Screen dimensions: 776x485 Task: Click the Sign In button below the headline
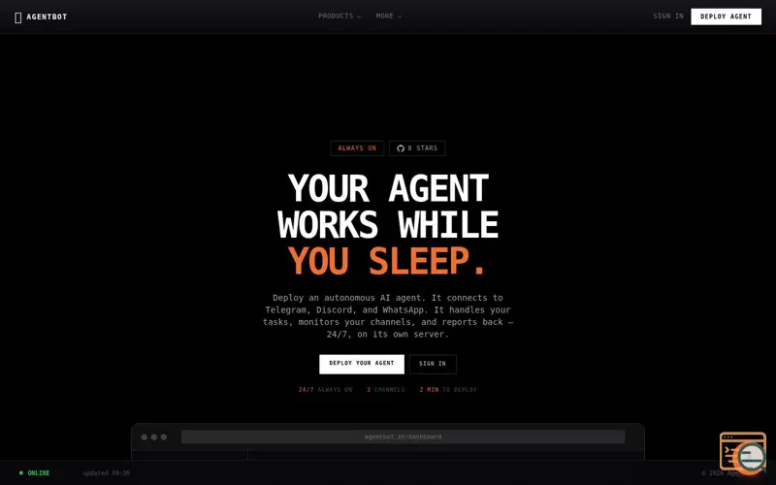[x=433, y=364]
